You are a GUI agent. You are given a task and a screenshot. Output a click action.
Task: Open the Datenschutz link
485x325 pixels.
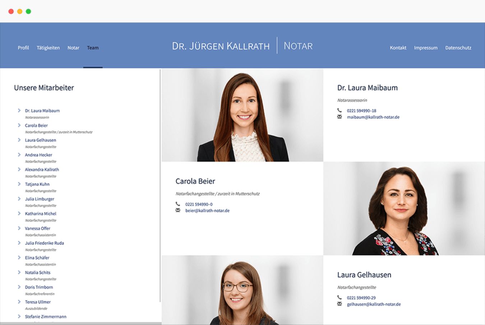tap(458, 48)
